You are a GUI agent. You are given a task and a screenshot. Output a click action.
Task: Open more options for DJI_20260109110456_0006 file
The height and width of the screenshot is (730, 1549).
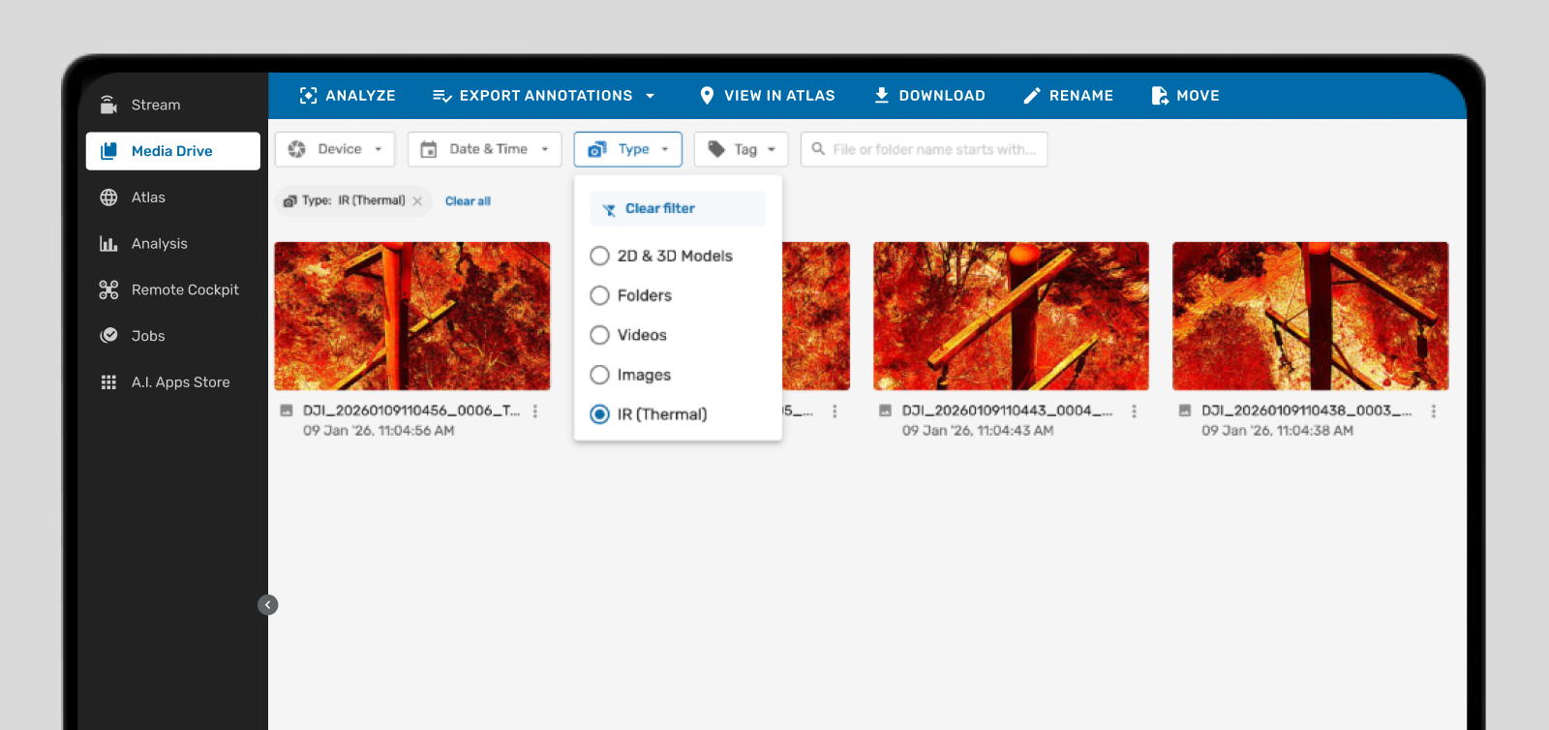(534, 411)
